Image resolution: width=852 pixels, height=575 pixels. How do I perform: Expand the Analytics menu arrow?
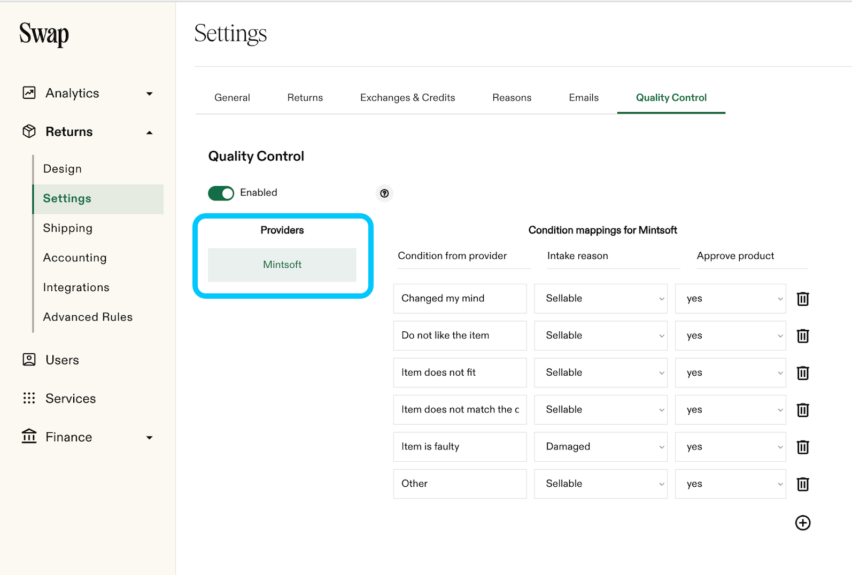150,94
